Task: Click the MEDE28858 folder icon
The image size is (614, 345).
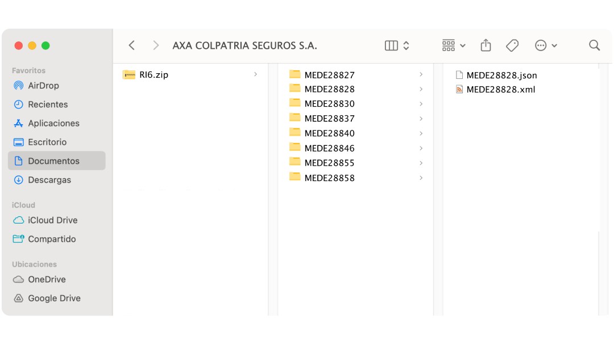Action: (x=295, y=176)
